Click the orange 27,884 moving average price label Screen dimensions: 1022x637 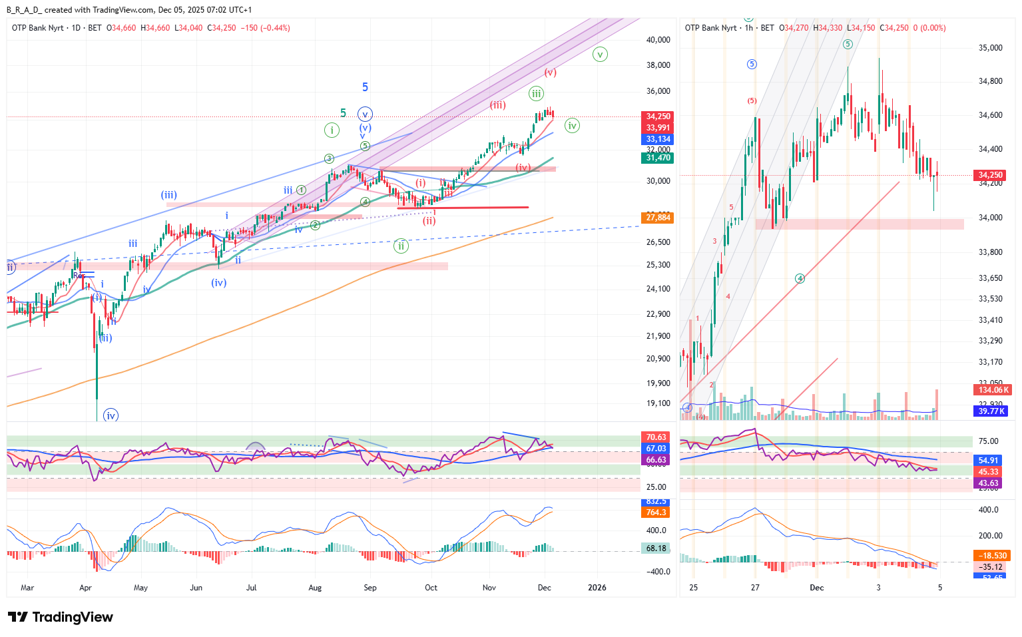point(658,218)
